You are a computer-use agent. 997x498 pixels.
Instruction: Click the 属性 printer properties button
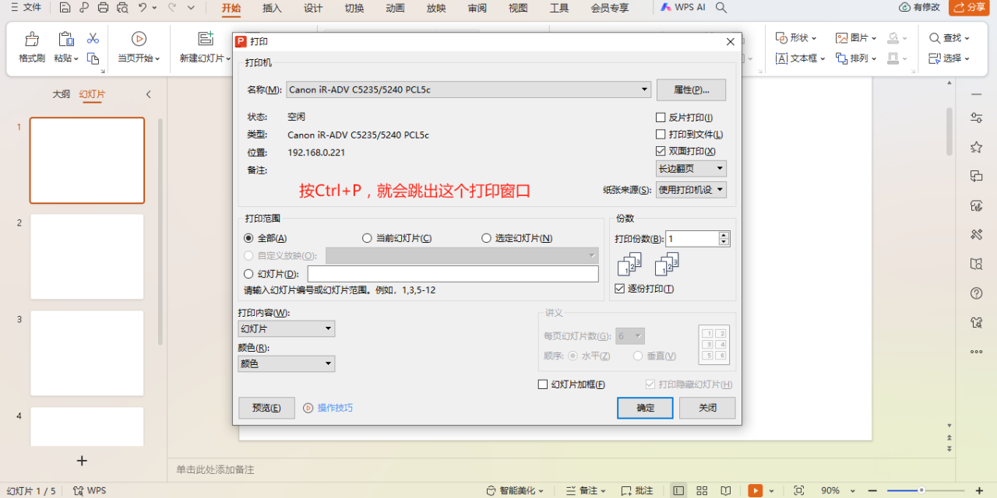click(692, 89)
